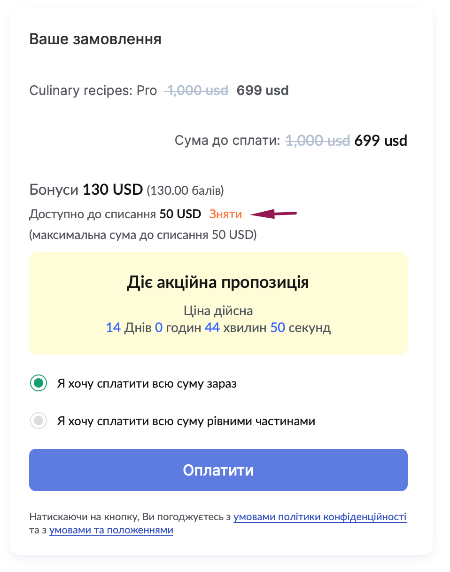Click the "Діє акційна пропозиція" banner heading

(218, 283)
